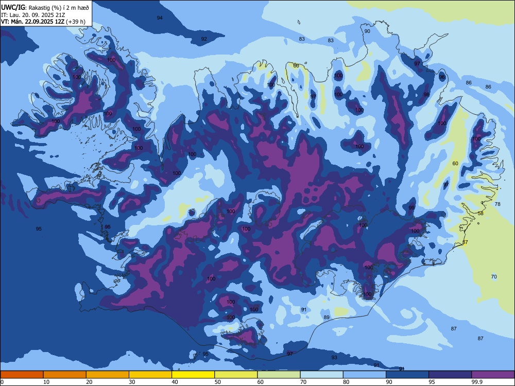Click the humidity value '96' on the map
The height and width of the screenshot is (386, 515).
pyautogui.click(x=442, y=77)
